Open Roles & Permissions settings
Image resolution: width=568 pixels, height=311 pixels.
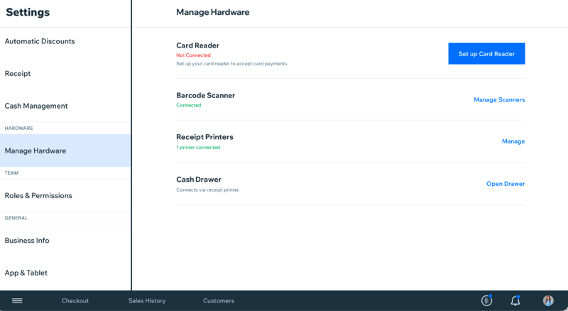point(65,195)
